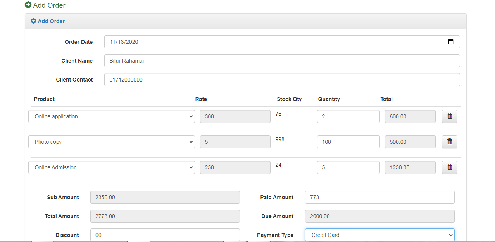Click the Sub Amount field showing 2350.00
495x242 pixels.
(x=165, y=197)
